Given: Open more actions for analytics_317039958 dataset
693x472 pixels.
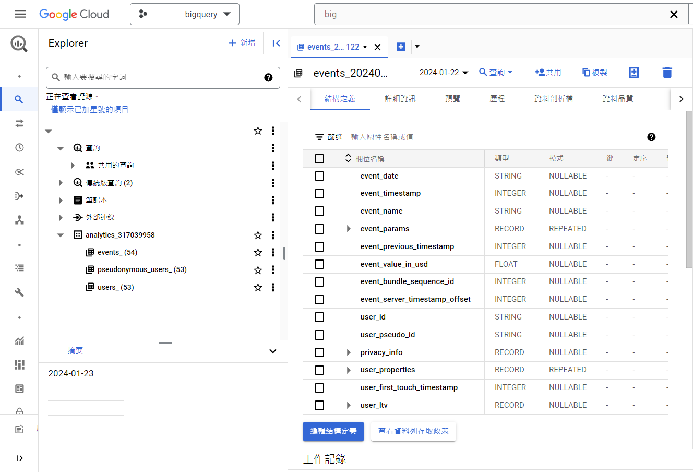Looking at the screenshot, I should coord(273,235).
